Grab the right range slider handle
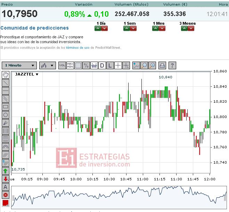 (x=225, y=198)
